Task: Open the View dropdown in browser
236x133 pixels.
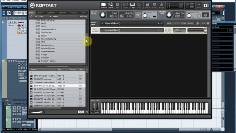Action: (45, 16)
